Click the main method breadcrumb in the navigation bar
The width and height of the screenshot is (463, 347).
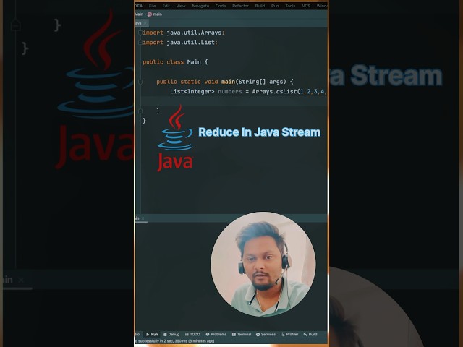(x=155, y=14)
